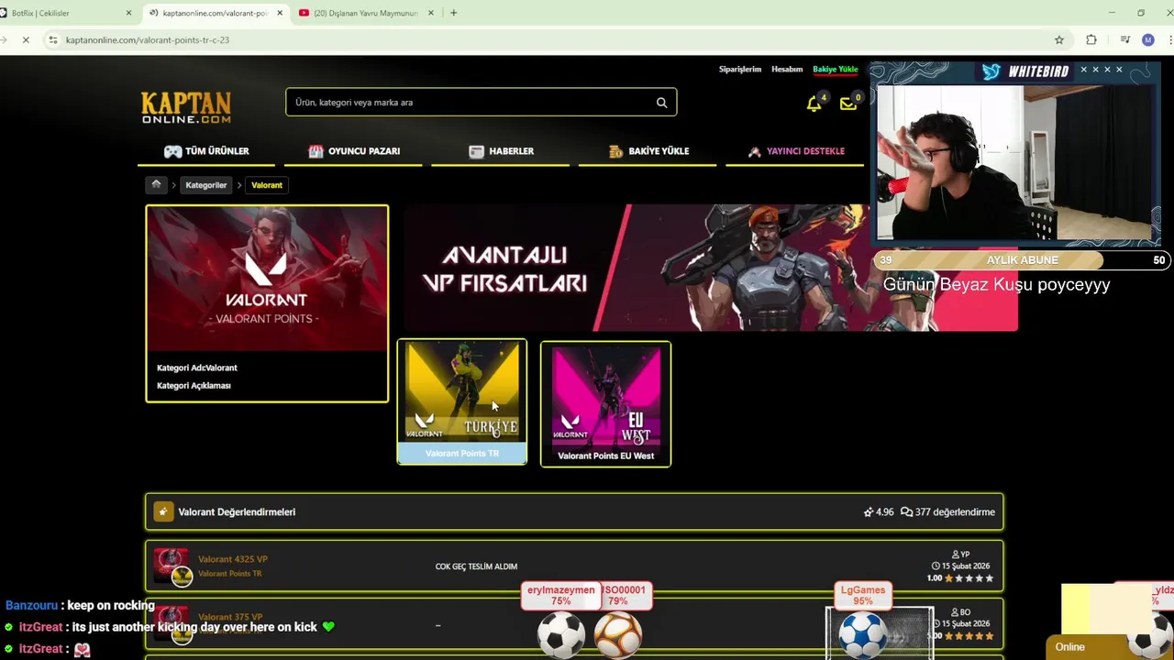Click the browser address bar URL
The width and height of the screenshot is (1174, 660).
[148, 40]
